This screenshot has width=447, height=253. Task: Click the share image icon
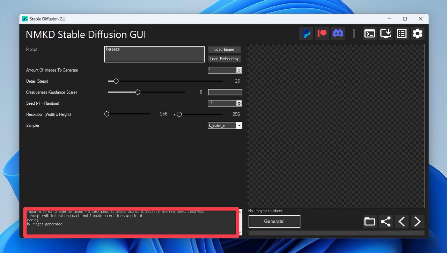[x=385, y=221]
